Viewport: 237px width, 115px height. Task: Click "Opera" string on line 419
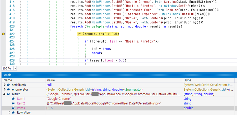(x=131, y=22)
